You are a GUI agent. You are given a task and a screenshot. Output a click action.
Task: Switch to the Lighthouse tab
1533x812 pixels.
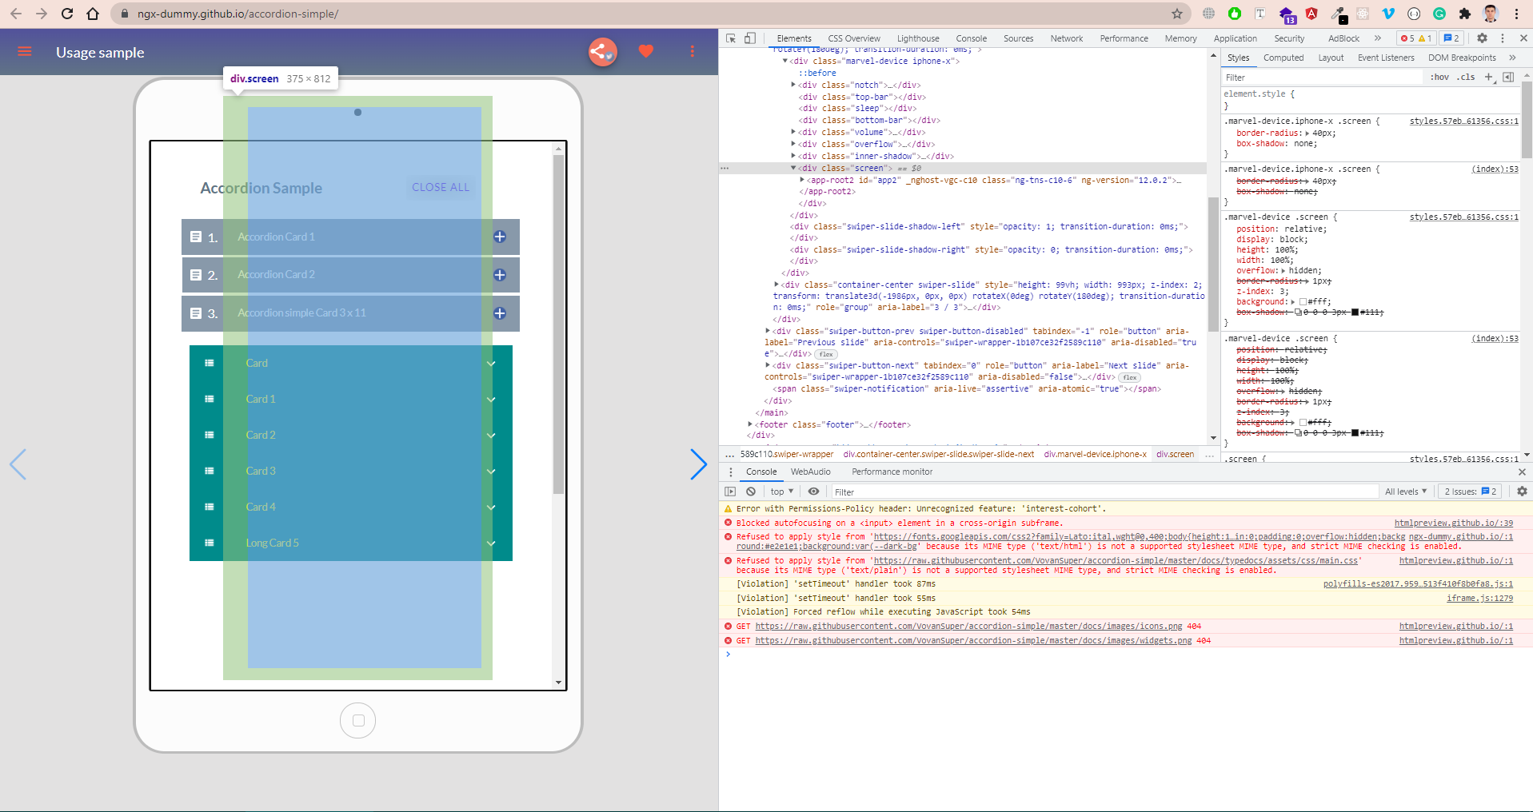point(918,38)
